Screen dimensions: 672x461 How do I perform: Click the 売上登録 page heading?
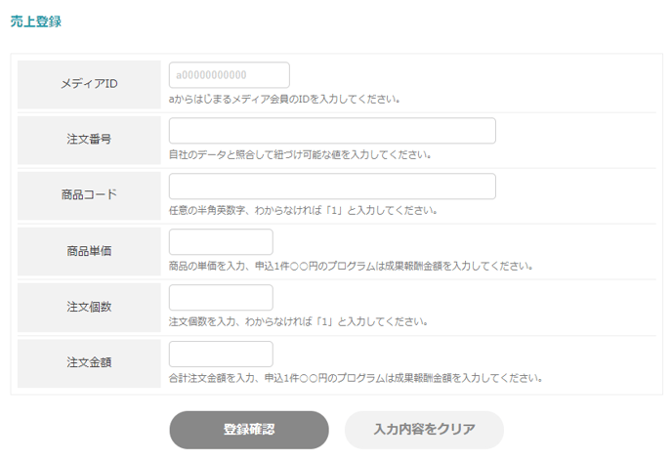coord(36,21)
